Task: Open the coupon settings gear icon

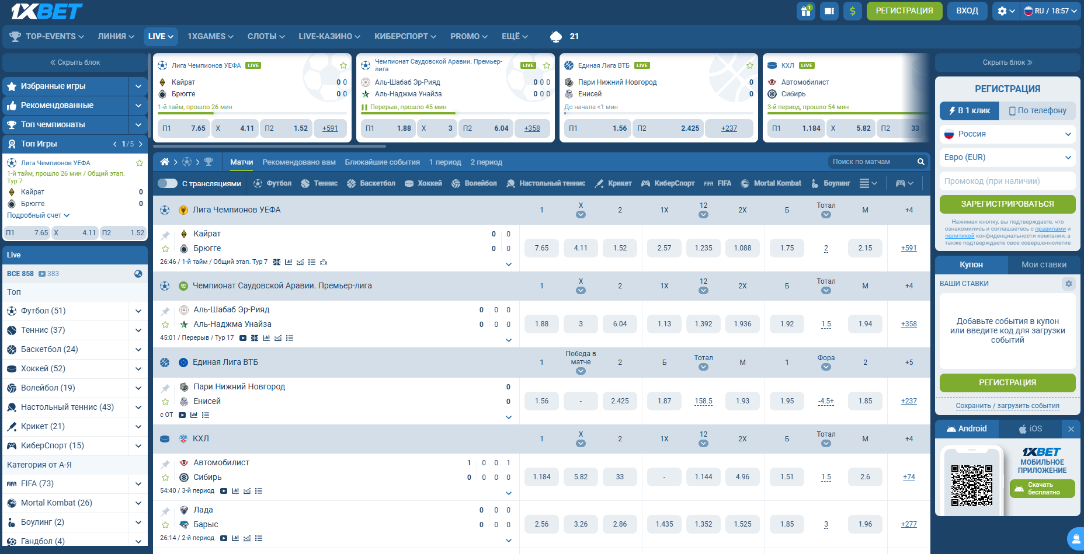Action: [x=1068, y=284]
